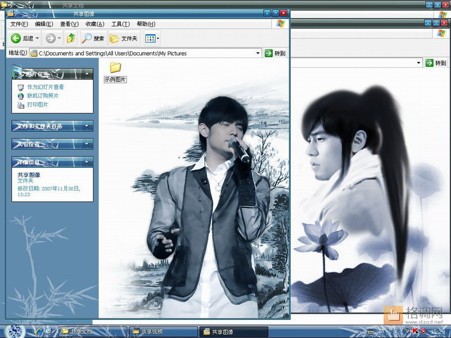Toggle the 文件夹 folders pane
Viewport: 451px width, 338px height.
click(123, 38)
